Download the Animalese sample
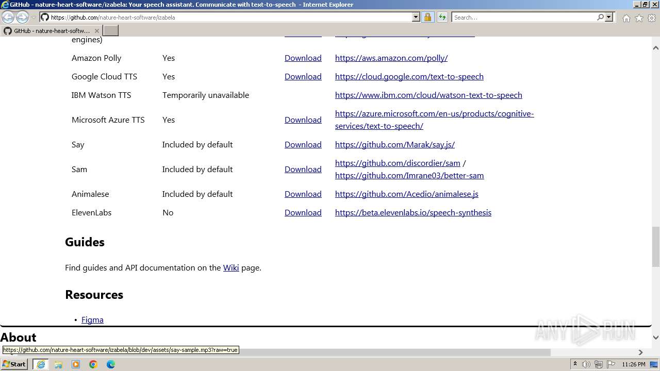 click(x=303, y=194)
